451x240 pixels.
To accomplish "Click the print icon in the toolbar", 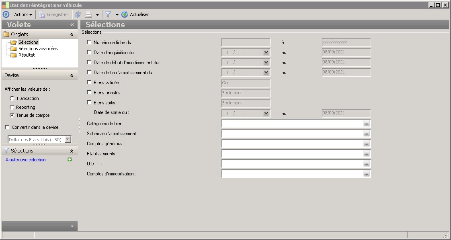I will click(88, 14).
